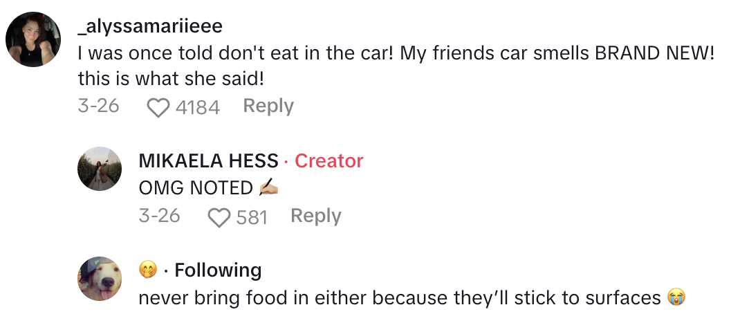Reply to _alyssamariieee's comment
The image size is (740, 314).
[x=268, y=107]
